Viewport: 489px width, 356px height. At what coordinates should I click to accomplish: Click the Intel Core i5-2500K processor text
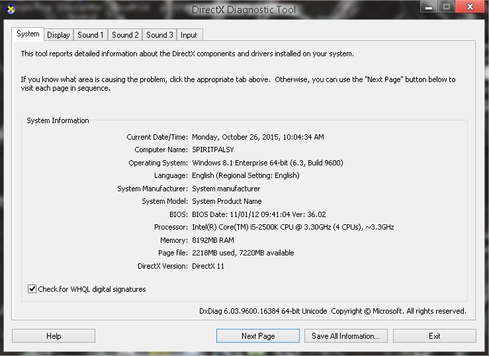tap(292, 227)
